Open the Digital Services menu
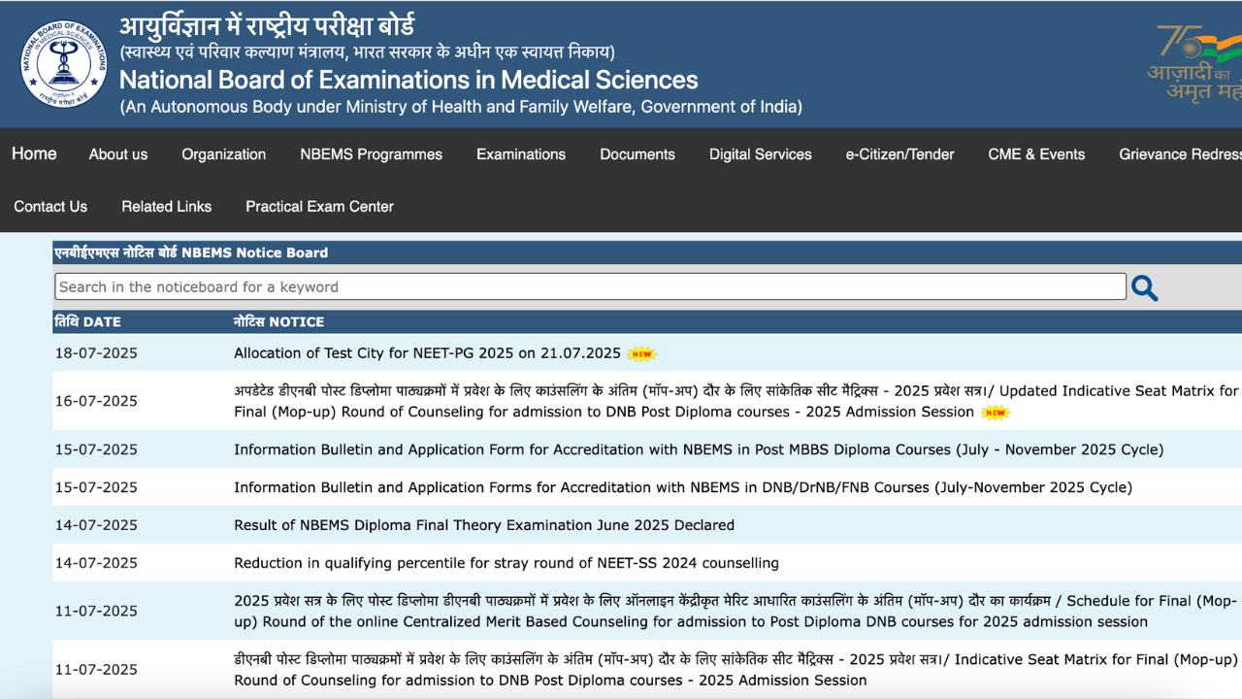The height and width of the screenshot is (699, 1242). [761, 154]
